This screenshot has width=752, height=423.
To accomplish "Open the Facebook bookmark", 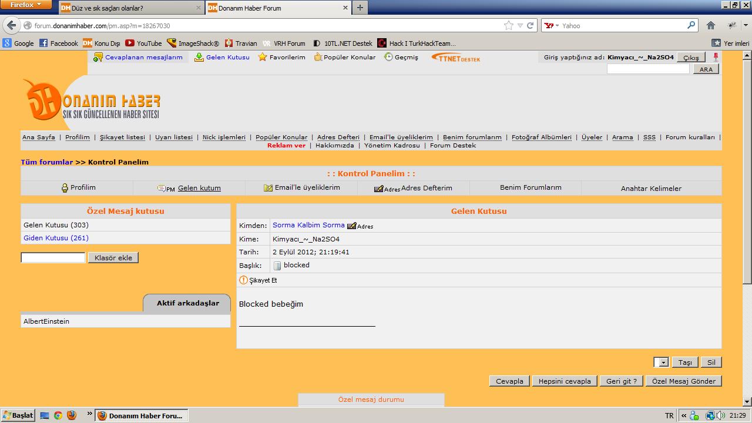I will click(58, 43).
